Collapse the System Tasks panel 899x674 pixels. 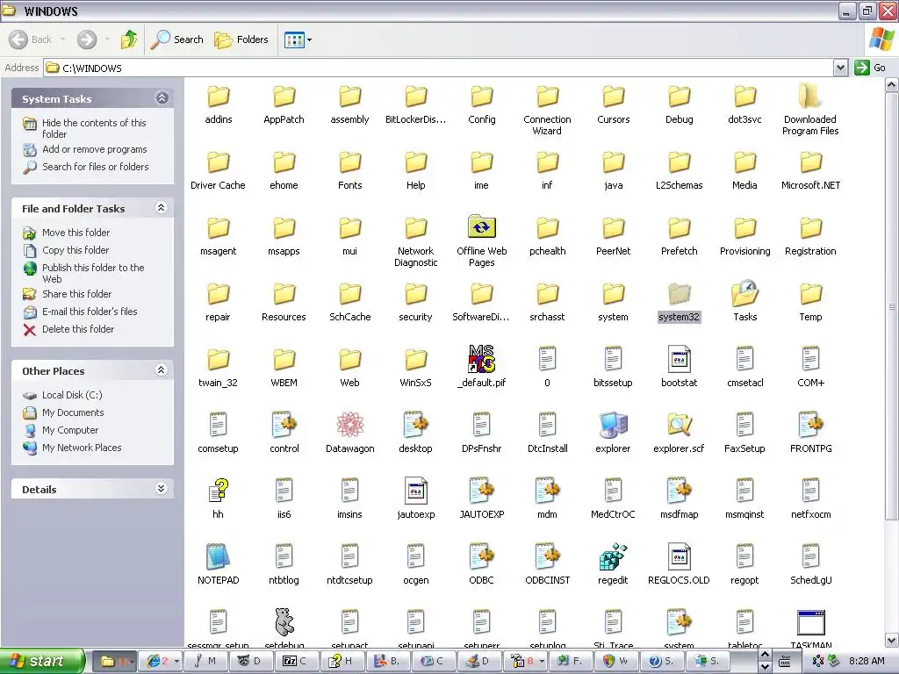pyautogui.click(x=162, y=98)
